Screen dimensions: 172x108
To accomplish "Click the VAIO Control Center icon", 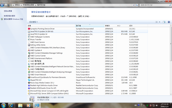I will pos(29,56).
